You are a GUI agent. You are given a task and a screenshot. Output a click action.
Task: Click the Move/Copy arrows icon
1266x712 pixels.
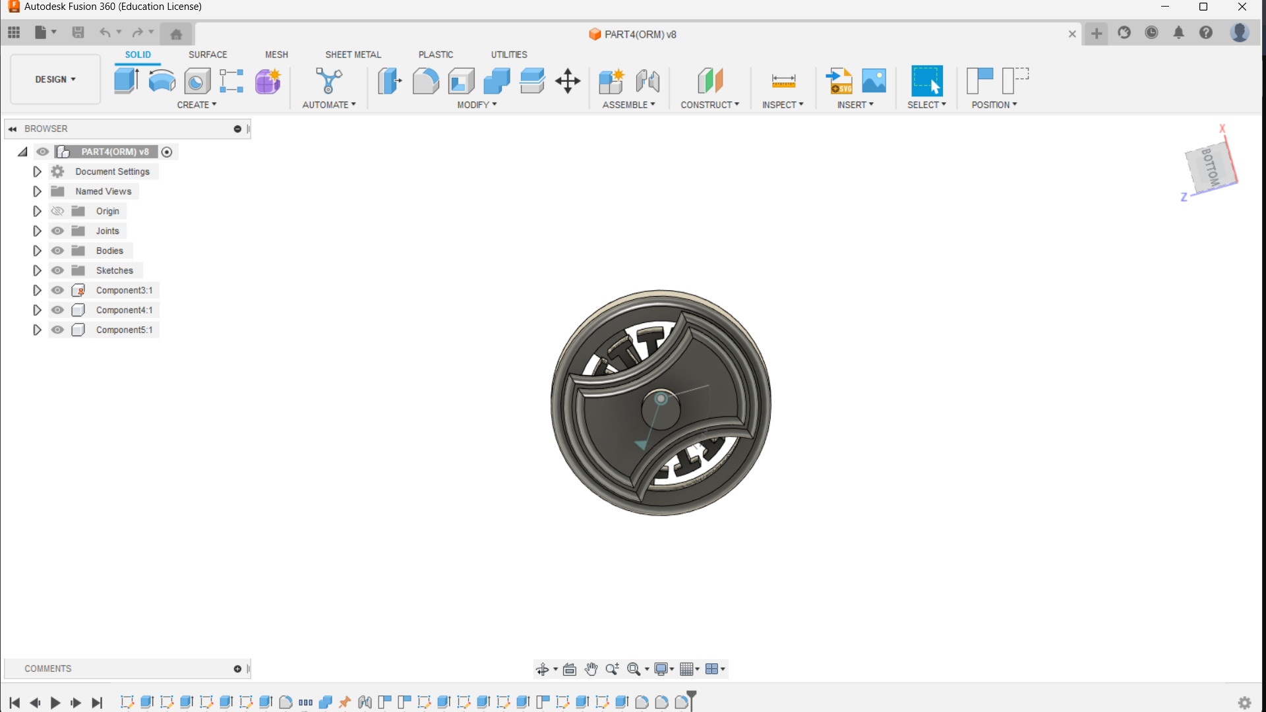567,80
